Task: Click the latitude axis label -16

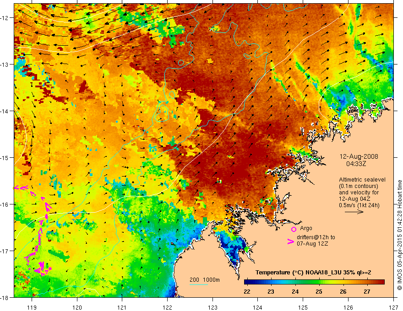Action: pyautogui.click(x=5, y=204)
